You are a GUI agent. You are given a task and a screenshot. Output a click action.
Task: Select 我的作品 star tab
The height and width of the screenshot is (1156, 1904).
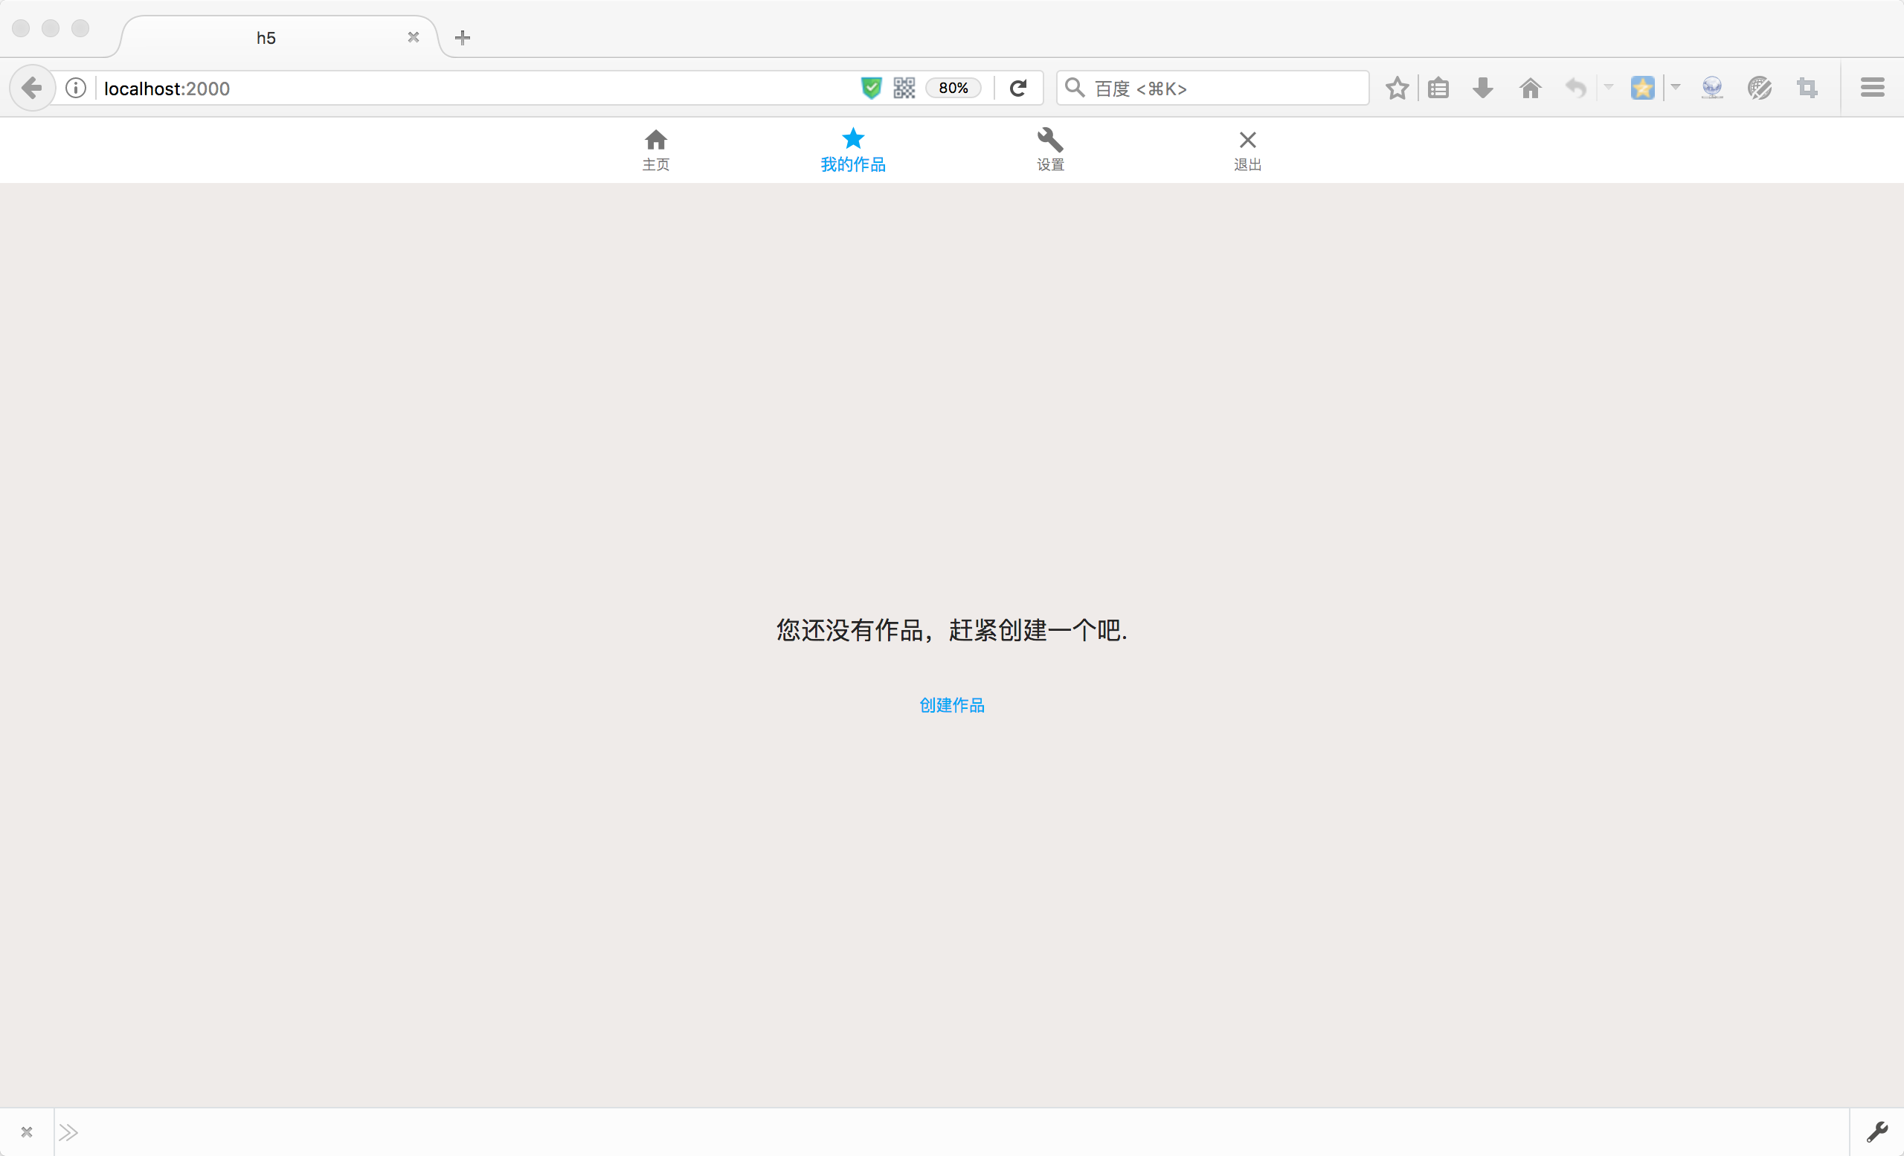[x=852, y=150]
